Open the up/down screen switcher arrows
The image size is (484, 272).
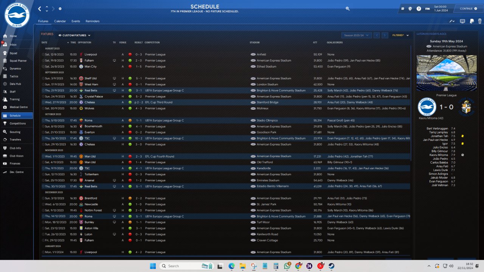point(47,9)
